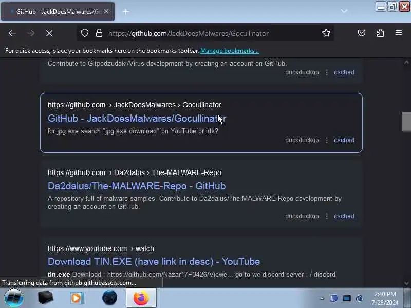Click the Show desktop strip

[x=407, y=298]
